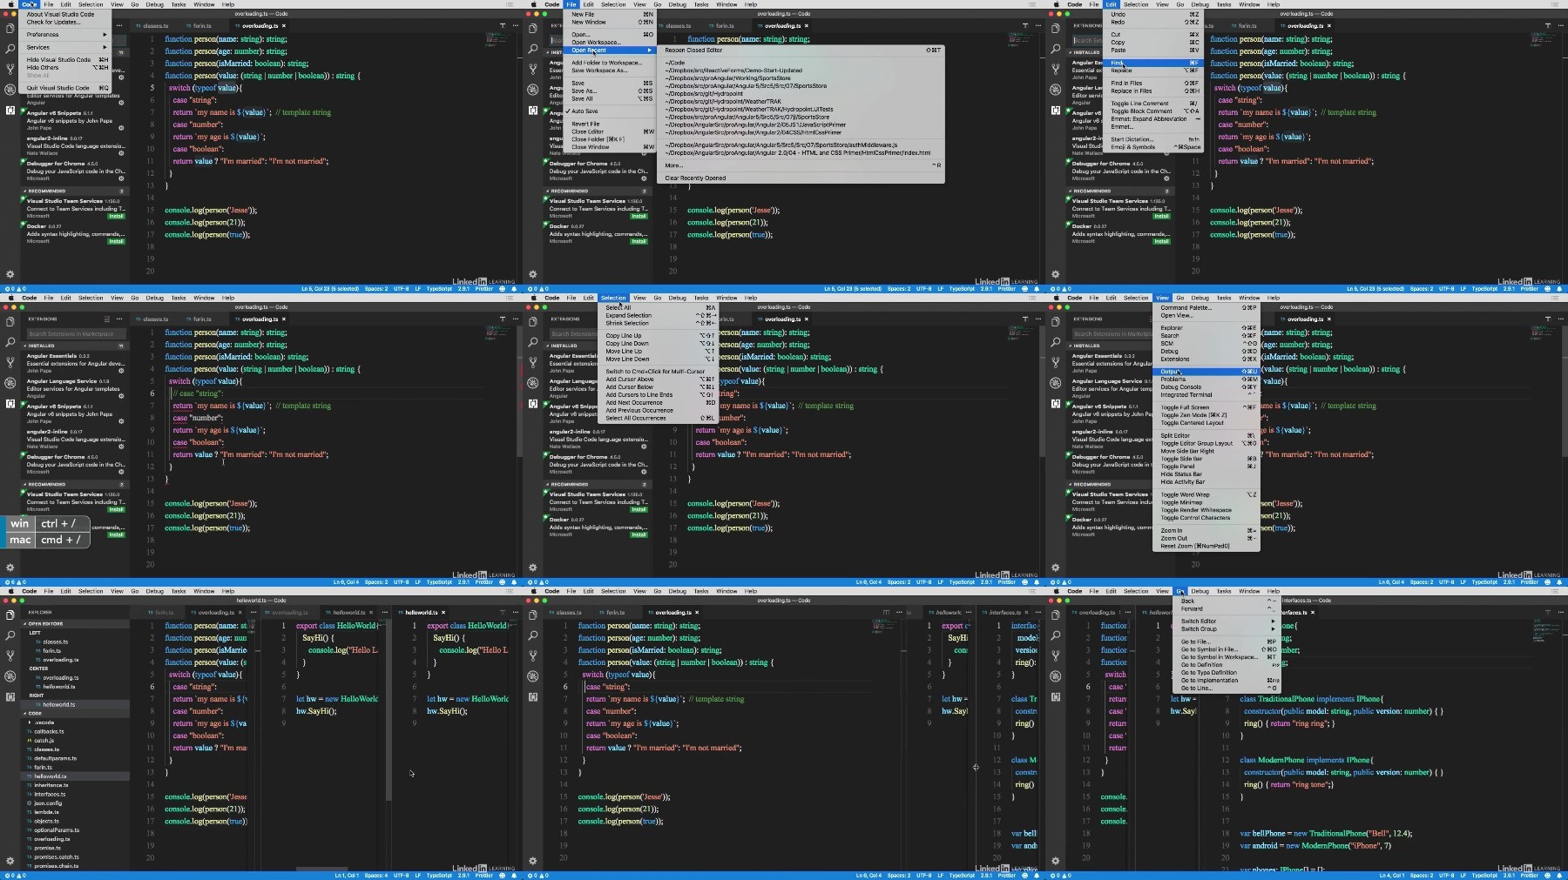Click Manage gear icon below Explorer file tree
This screenshot has width=1568, height=880.
[10, 861]
